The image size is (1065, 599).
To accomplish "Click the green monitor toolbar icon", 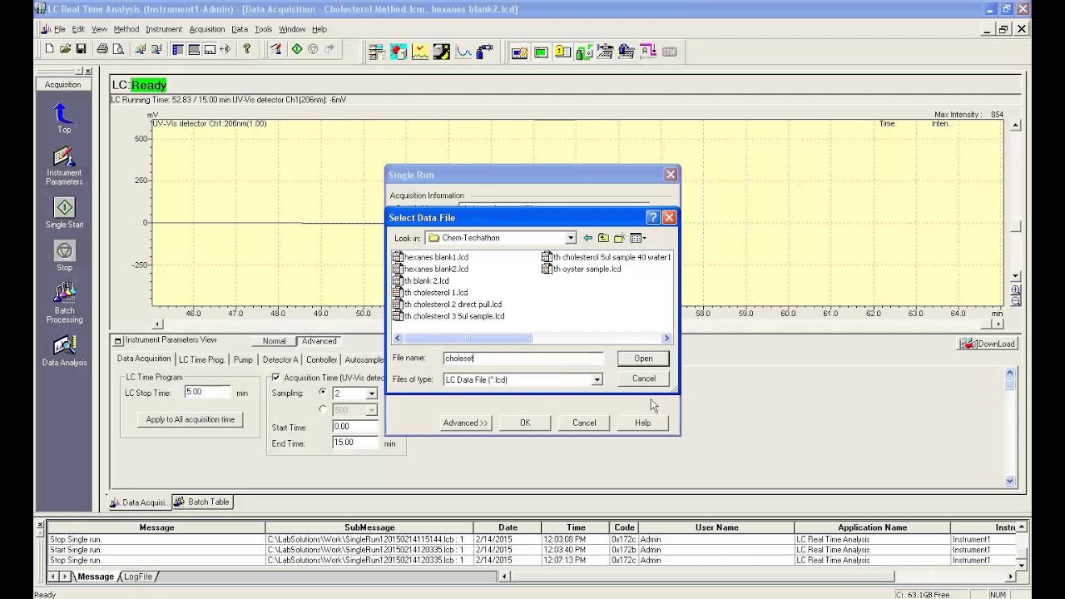I will coord(541,52).
